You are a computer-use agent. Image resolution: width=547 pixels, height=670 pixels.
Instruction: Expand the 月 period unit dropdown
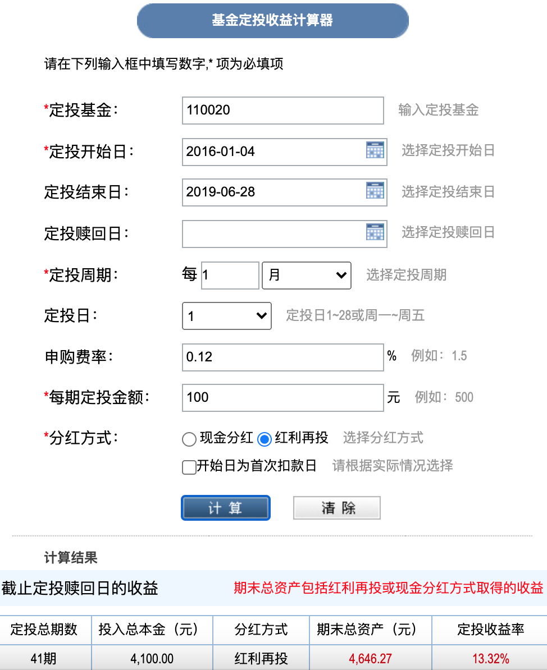pos(307,275)
